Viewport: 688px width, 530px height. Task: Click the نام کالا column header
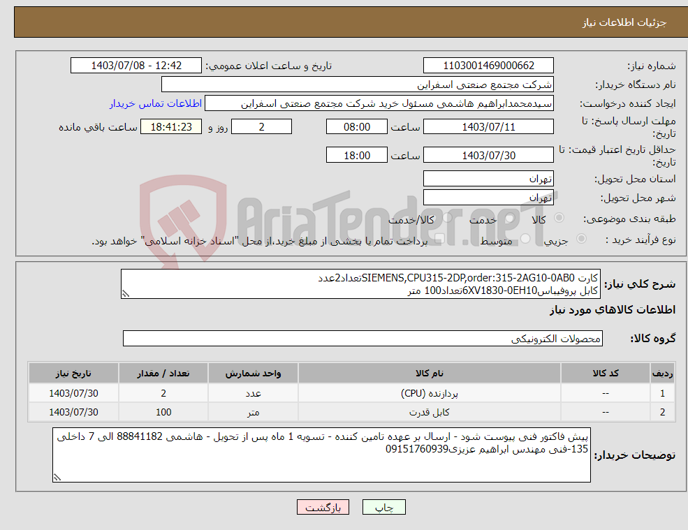tap(429, 373)
